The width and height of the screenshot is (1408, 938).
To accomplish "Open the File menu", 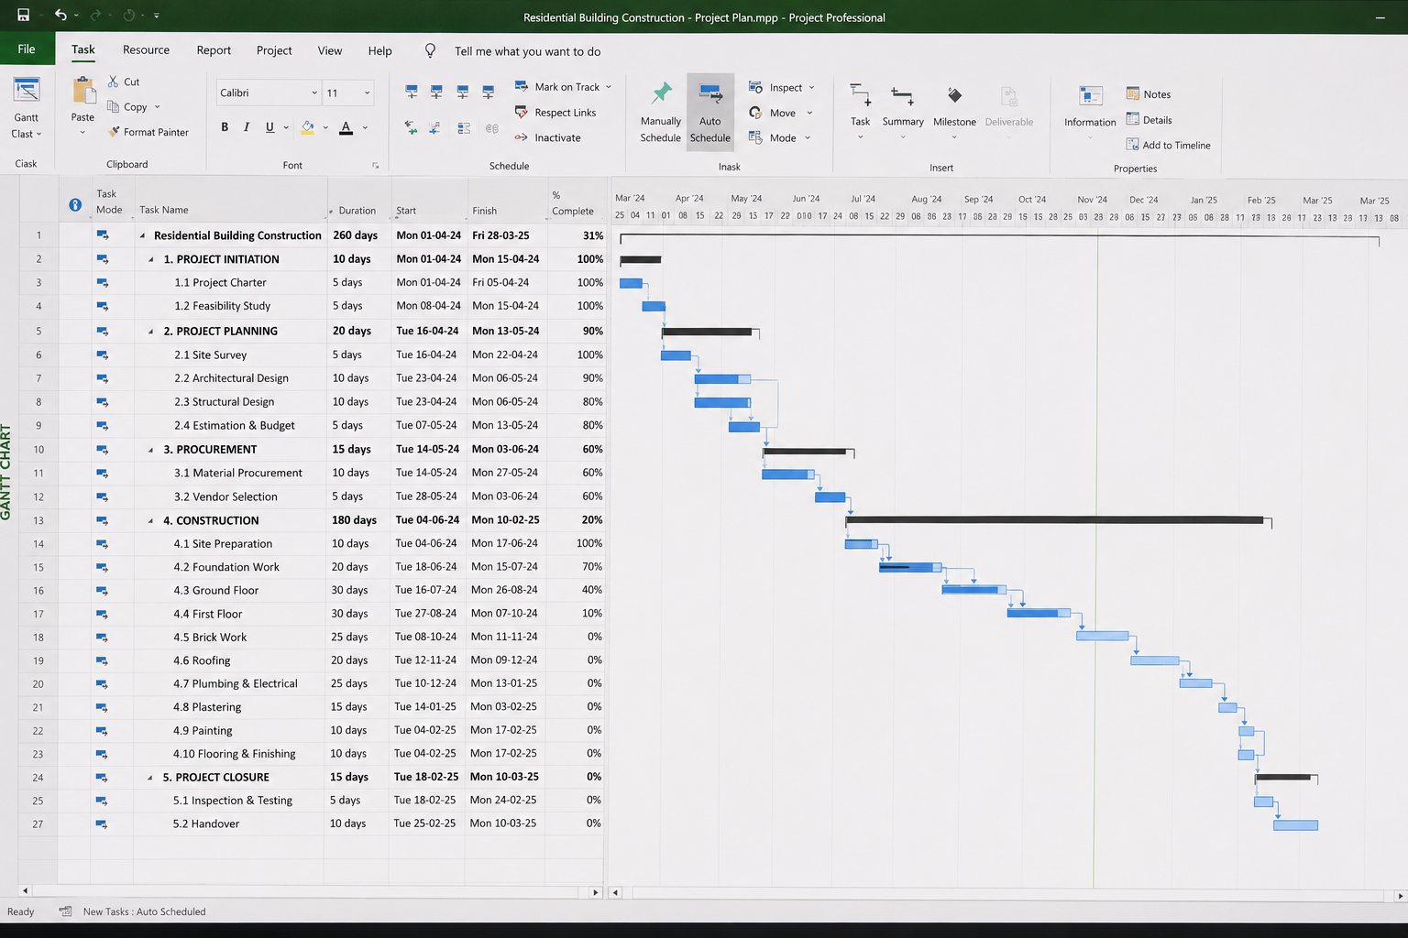I will pos(27,49).
